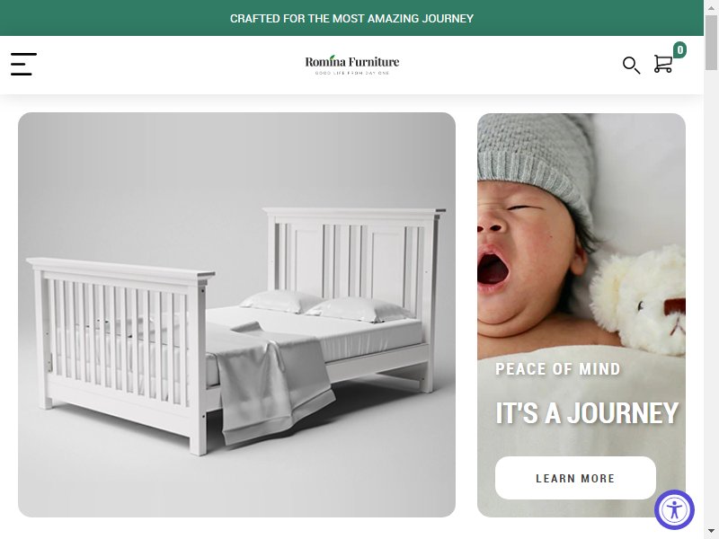Viewport: 719px width, 539px height.
Task: Open the shopping cart icon
Action: [663, 64]
